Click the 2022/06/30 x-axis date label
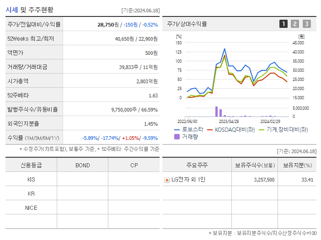Image resolution: width=321 pixels, height=240 pixels. (x=187, y=122)
